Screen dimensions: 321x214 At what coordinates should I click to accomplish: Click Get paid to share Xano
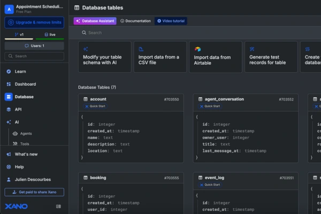point(34,192)
